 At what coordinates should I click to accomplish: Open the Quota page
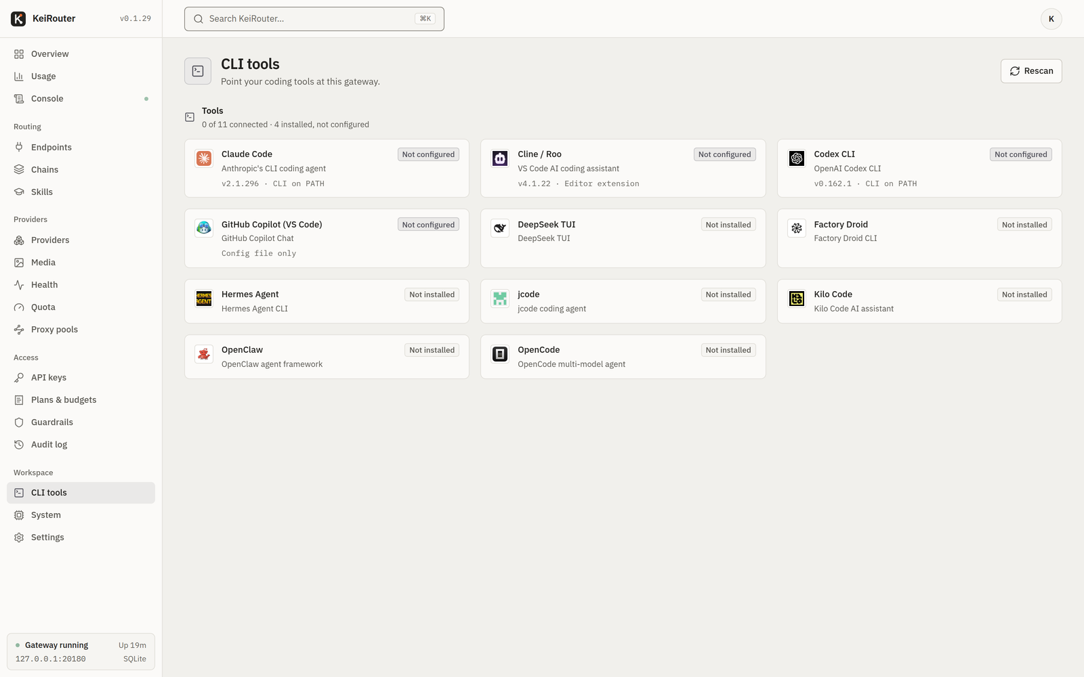pos(81,307)
